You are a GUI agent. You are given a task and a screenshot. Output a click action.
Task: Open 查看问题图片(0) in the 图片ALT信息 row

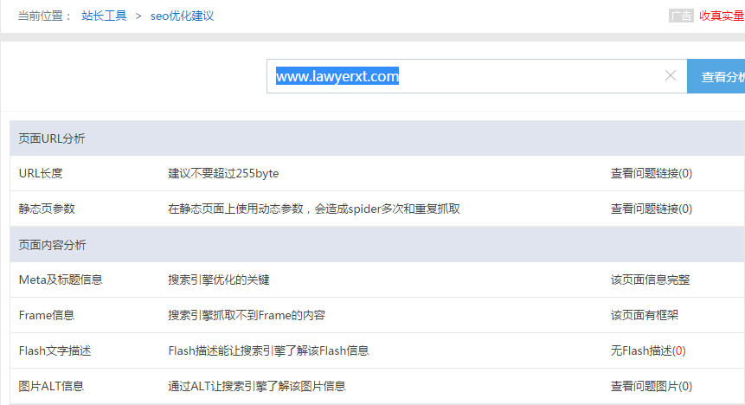(x=651, y=386)
